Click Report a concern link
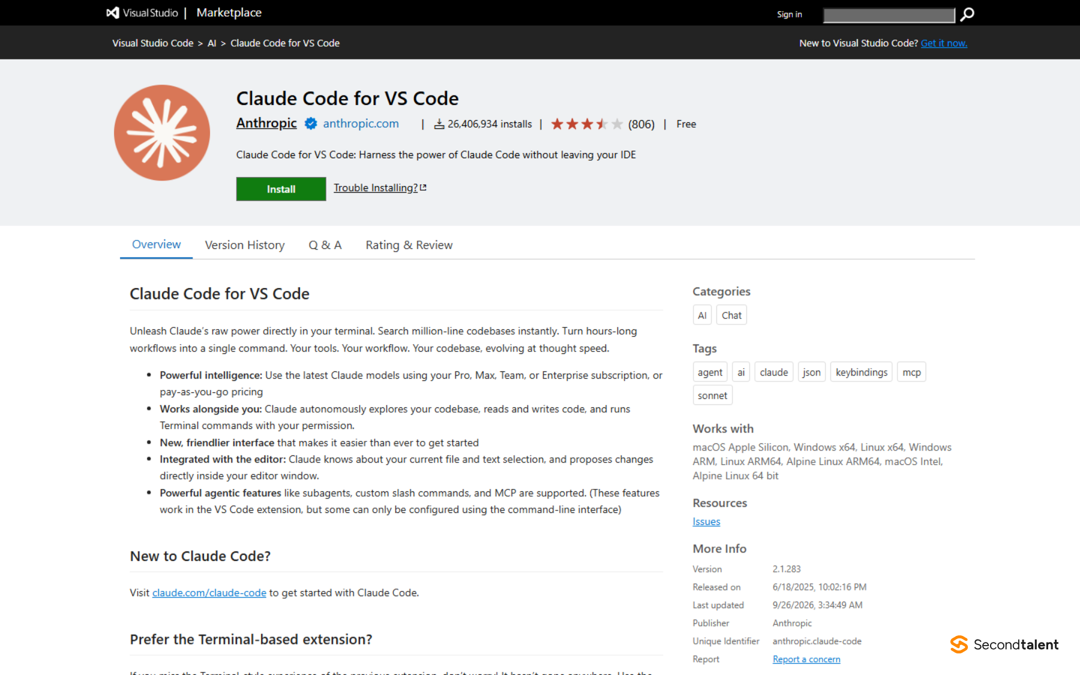This screenshot has height=675, width=1080. click(806, 659)
